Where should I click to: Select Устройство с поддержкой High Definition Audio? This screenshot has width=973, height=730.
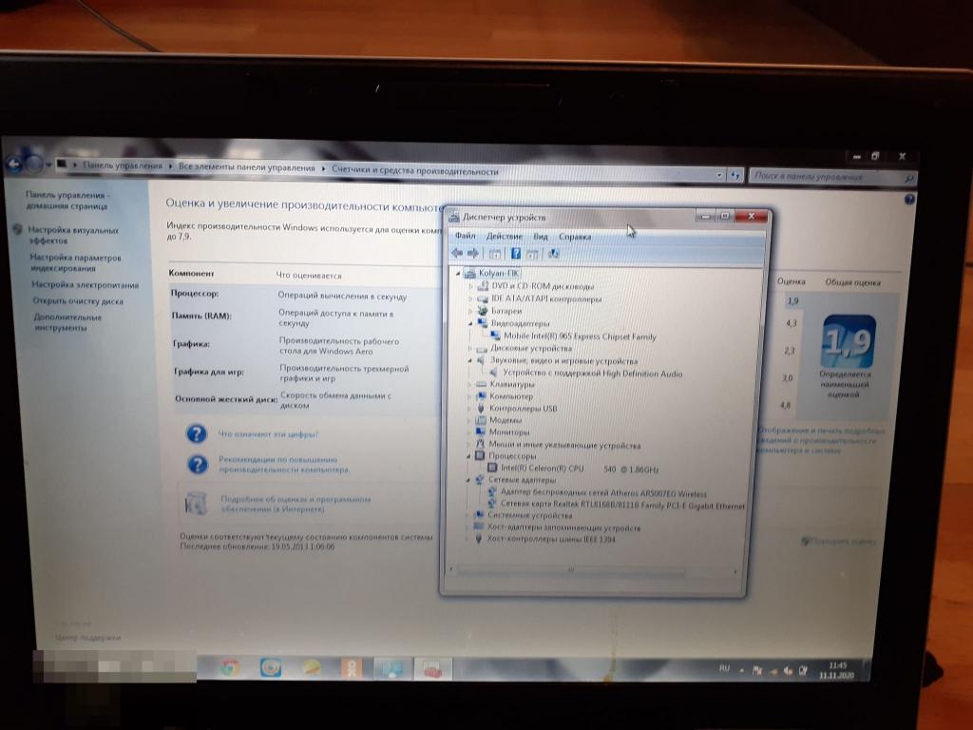[x=592, y=374]
